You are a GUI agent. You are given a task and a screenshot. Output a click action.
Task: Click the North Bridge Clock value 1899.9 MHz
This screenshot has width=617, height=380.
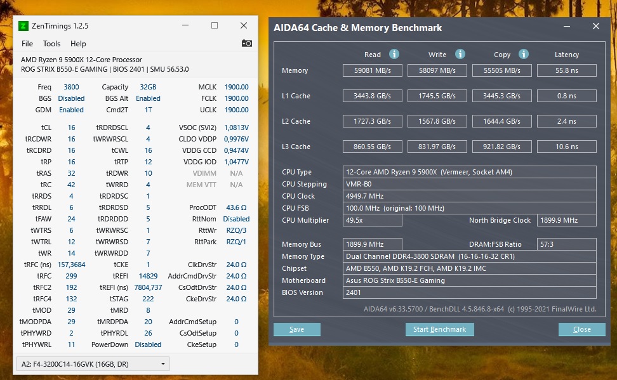[567, 220]
